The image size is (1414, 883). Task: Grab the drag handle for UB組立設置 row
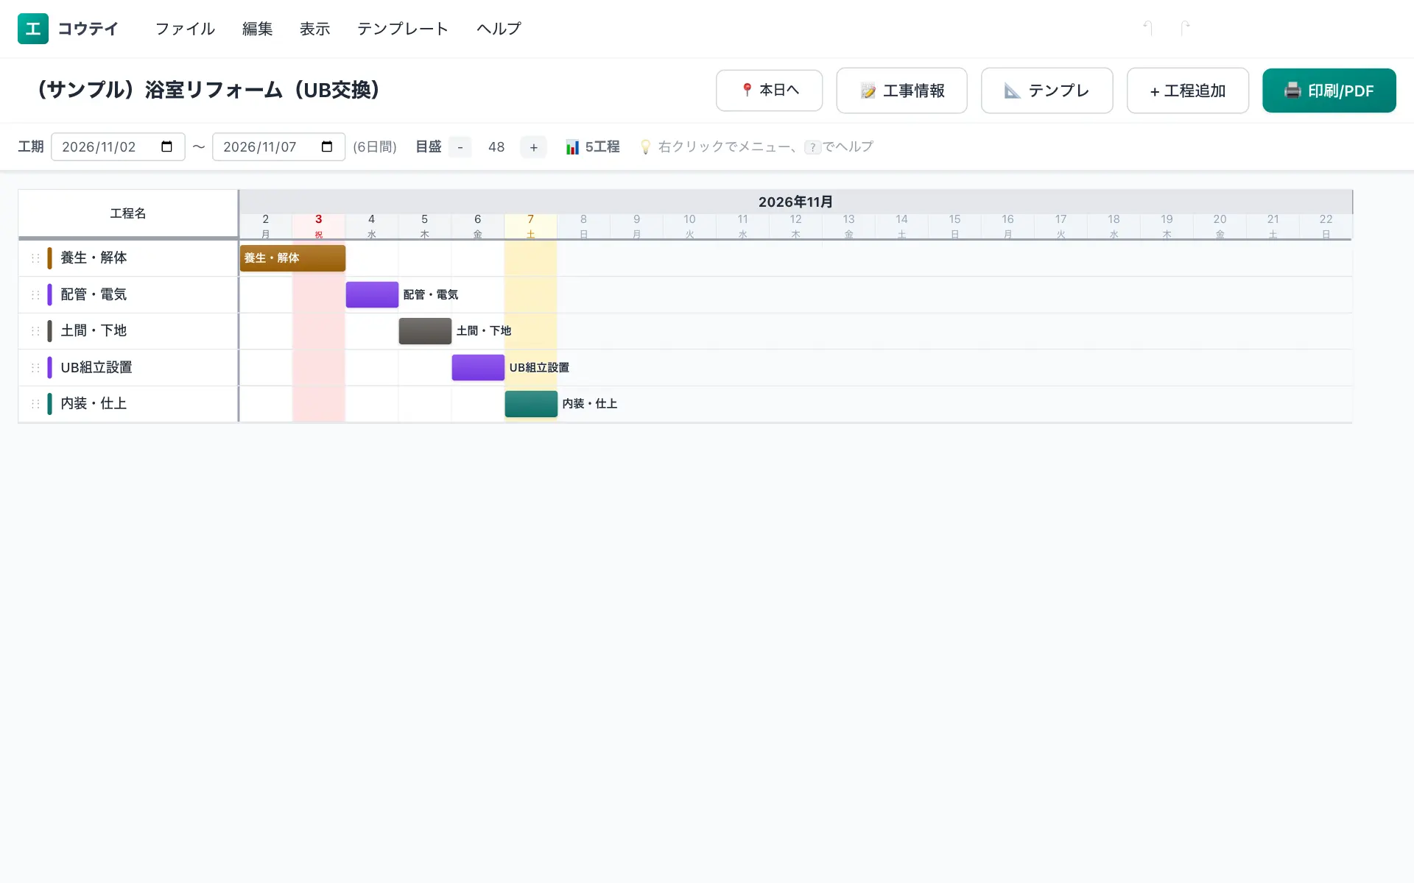(x=35, y=367)
